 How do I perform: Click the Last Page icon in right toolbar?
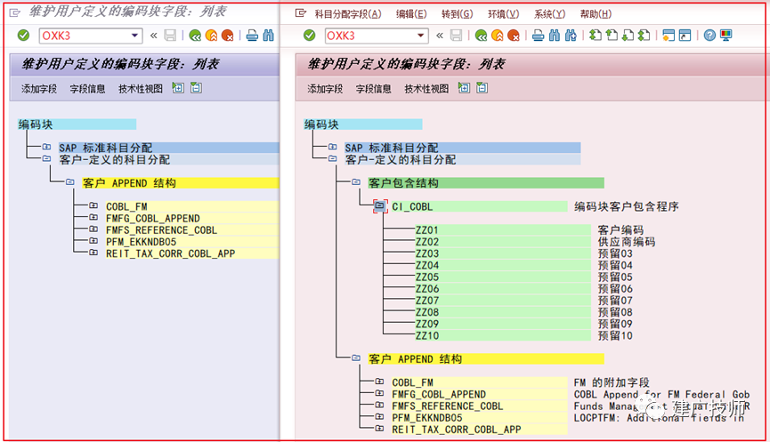(x=644, y=36)
